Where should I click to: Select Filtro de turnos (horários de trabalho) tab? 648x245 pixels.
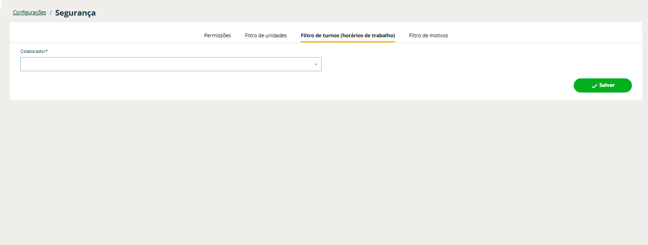(347, 35)
